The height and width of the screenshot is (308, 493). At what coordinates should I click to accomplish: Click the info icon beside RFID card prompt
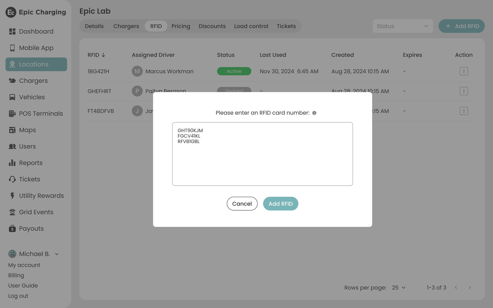point(314,113)
